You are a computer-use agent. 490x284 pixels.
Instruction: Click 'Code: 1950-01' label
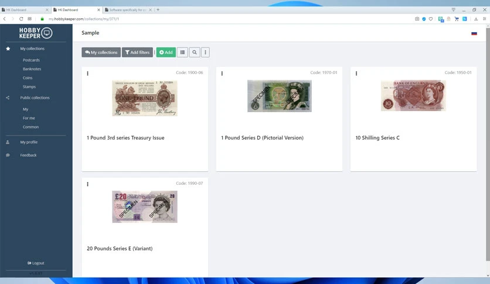tap(458, 73)
